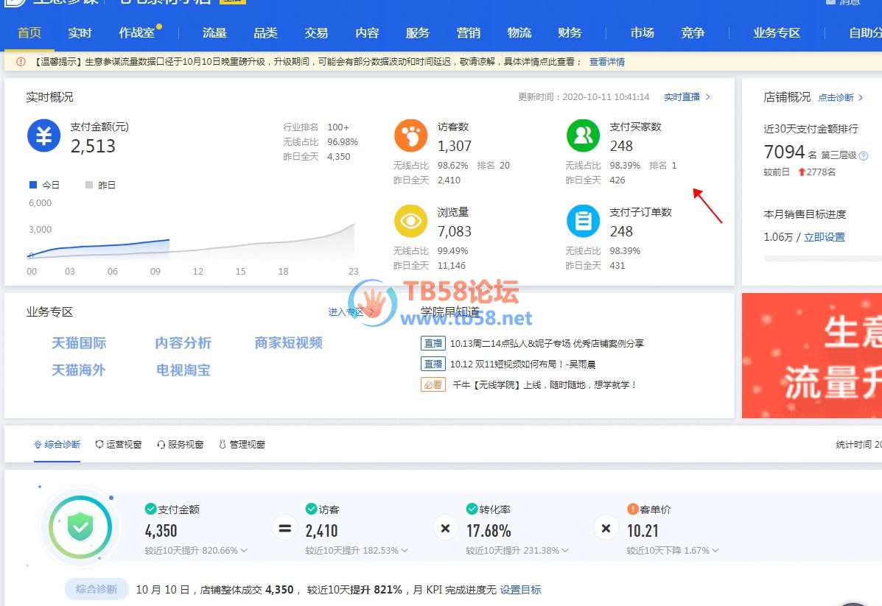Click the red 生意 流量 promotional banner
Image resolution: width=882 pixels, height=606 pixels.
[812, 356]
